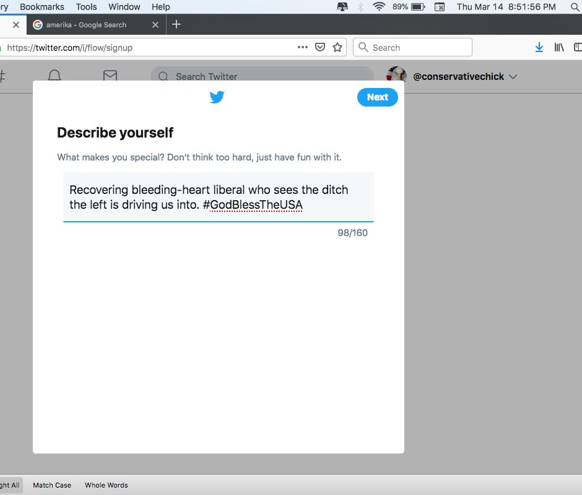Open the Window menu
The image size is (582, 495).
point(124,7)
